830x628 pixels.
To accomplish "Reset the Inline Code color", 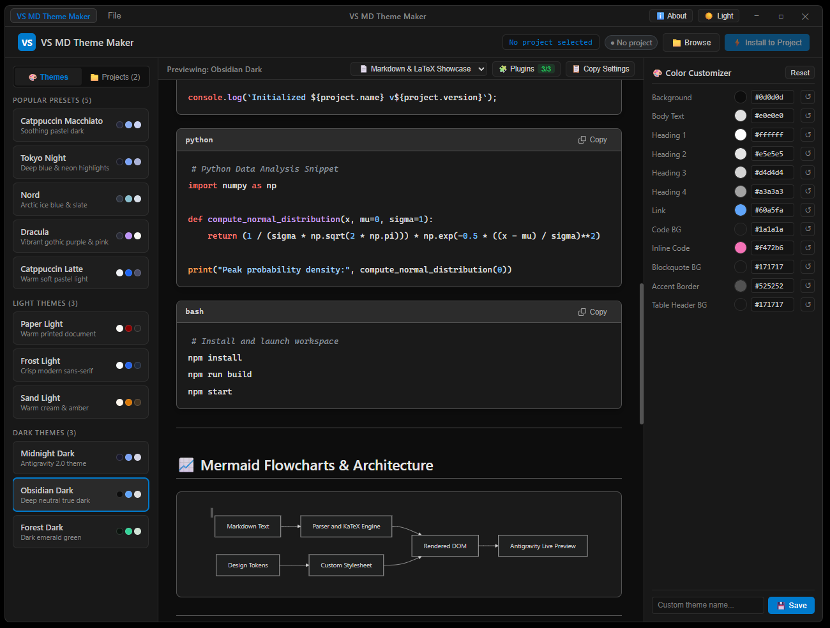I will (808, 248).
